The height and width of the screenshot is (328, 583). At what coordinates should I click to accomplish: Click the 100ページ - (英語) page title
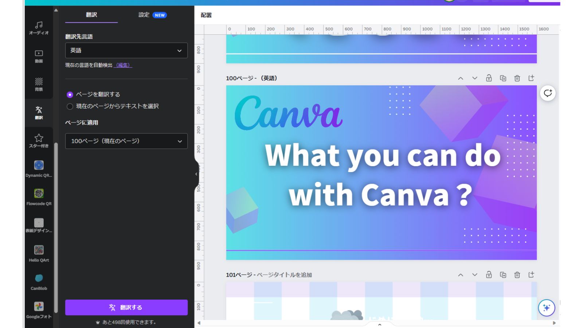pyautogui.click(x=251, y=78)
